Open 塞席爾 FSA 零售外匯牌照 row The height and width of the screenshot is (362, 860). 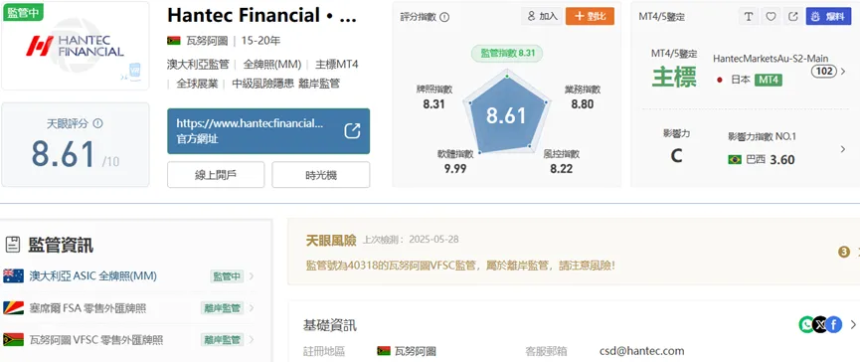pyautogui.click(x=130, y=308)
